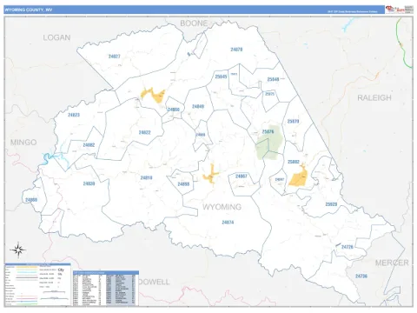
Task: Select ZIP code label 25928
Action: pyautogui.click(x=331, y=204)
